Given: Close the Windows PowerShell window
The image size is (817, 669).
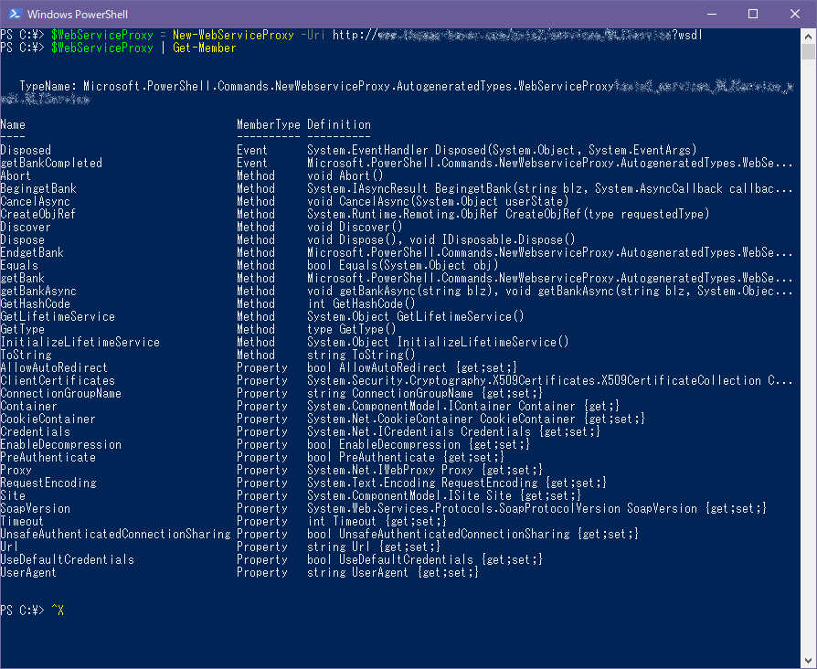Looking at the screenshot, I should click(x=794, y=14).
